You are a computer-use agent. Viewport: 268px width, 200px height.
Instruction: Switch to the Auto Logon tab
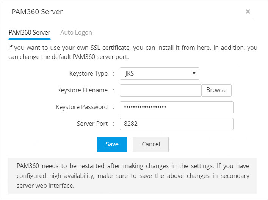76,32
